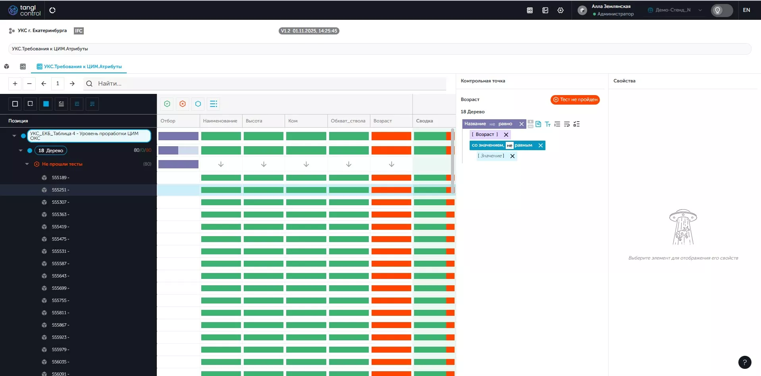Click the green passed-tests hexagon filter icon

[167, 104]
